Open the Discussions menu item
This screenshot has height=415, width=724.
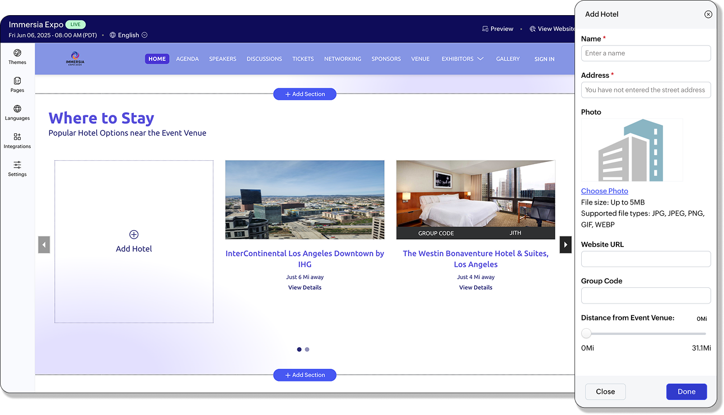[x=264, y=59]
